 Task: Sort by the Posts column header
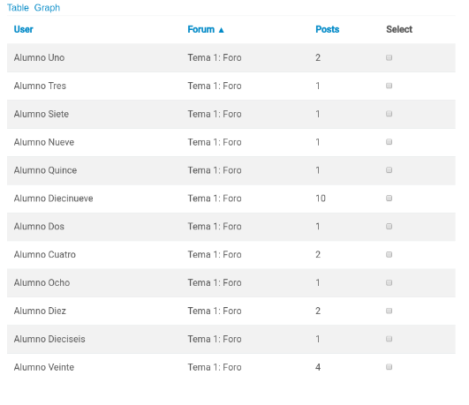pos(327,29)
